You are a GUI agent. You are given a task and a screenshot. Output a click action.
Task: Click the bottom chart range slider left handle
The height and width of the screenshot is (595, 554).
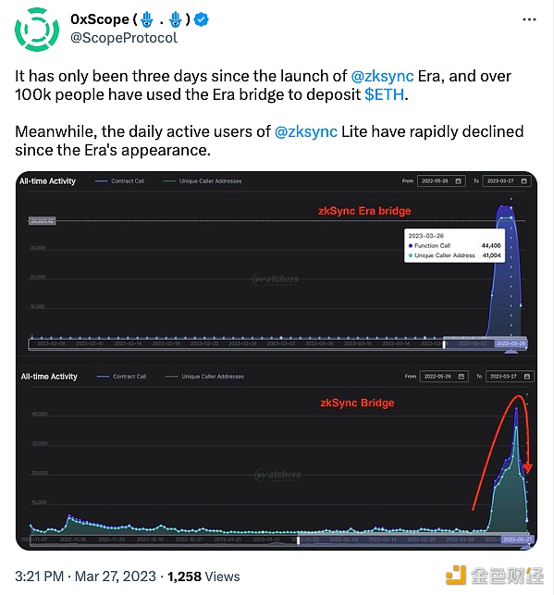click(x=299, y=540)
